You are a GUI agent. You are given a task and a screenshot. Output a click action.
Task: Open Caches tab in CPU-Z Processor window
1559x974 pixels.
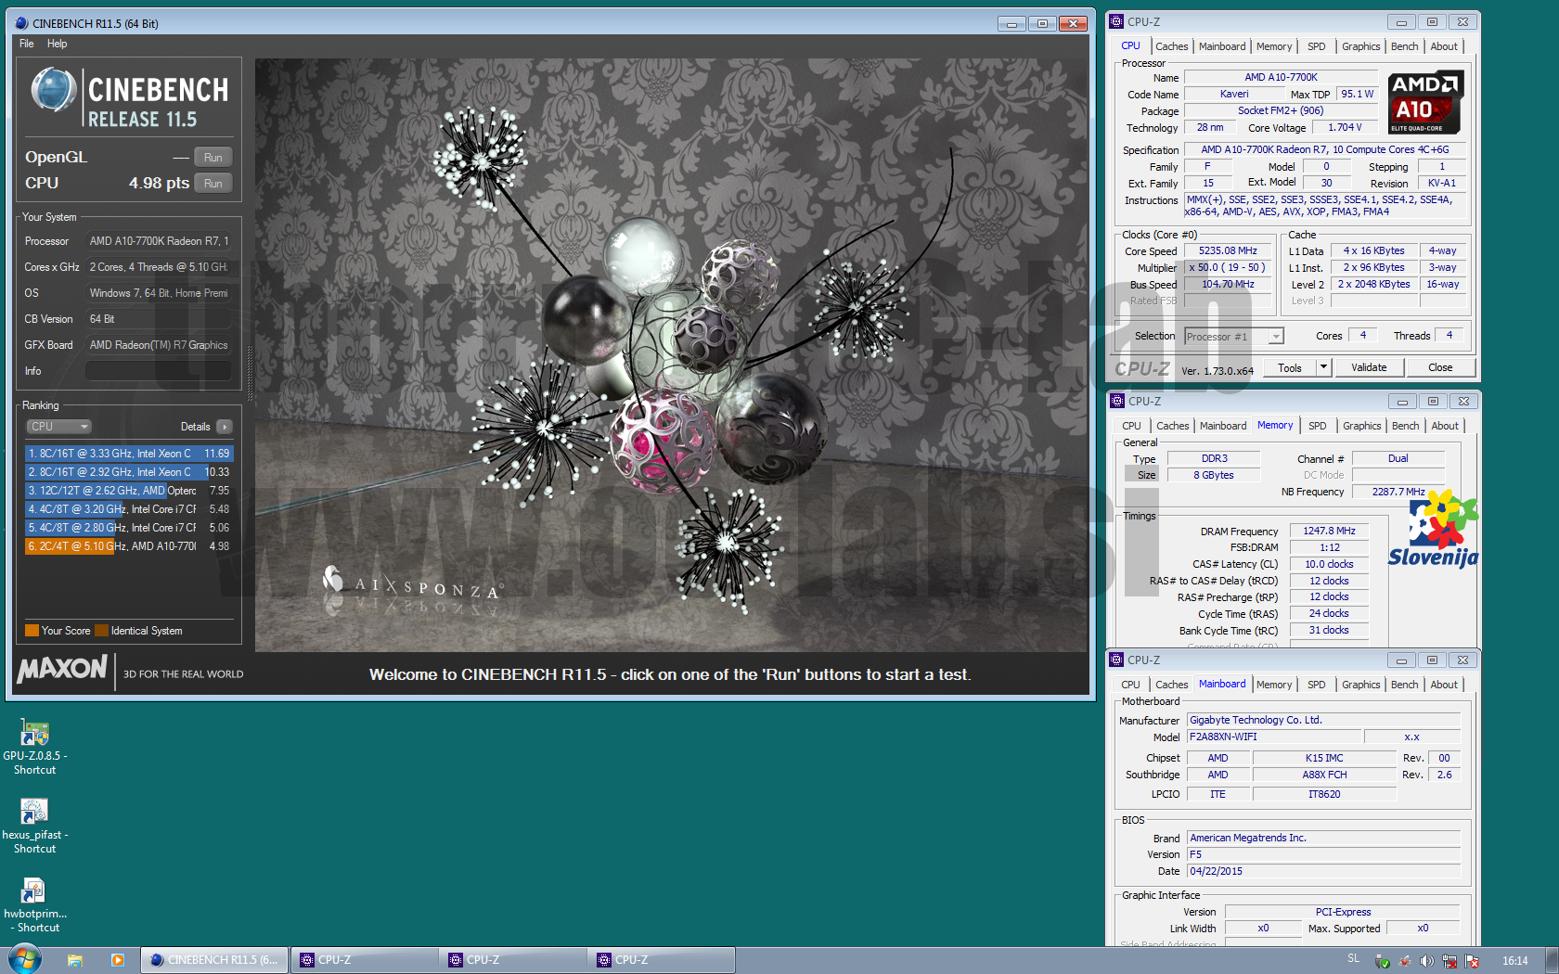click(1172, 46)
